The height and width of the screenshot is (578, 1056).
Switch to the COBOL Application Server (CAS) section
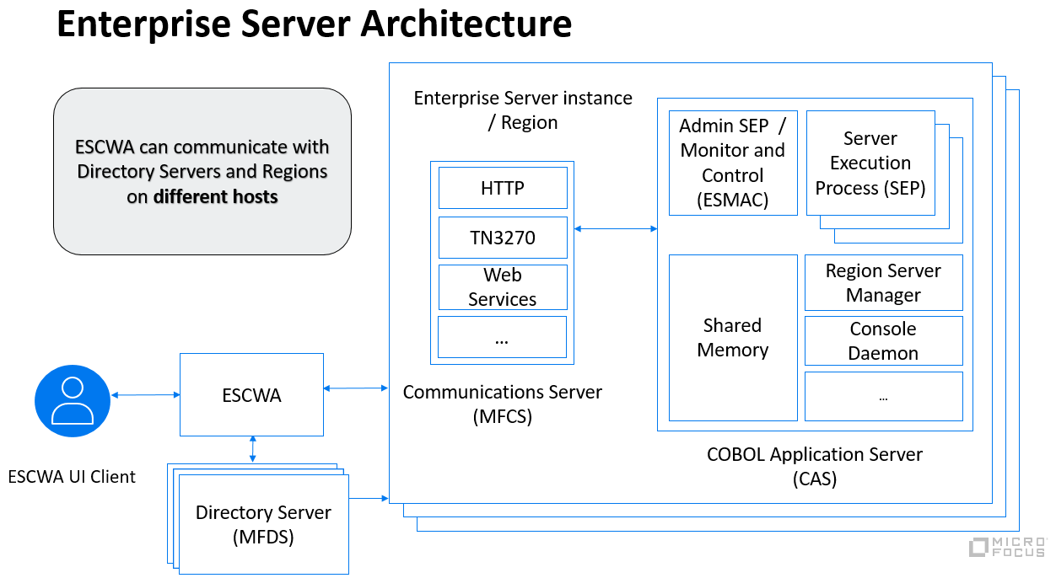[x=814, y=466]
